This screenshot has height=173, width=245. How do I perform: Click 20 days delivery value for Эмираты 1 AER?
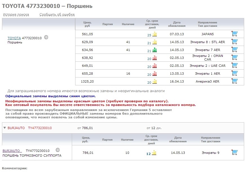click(149, 75)
